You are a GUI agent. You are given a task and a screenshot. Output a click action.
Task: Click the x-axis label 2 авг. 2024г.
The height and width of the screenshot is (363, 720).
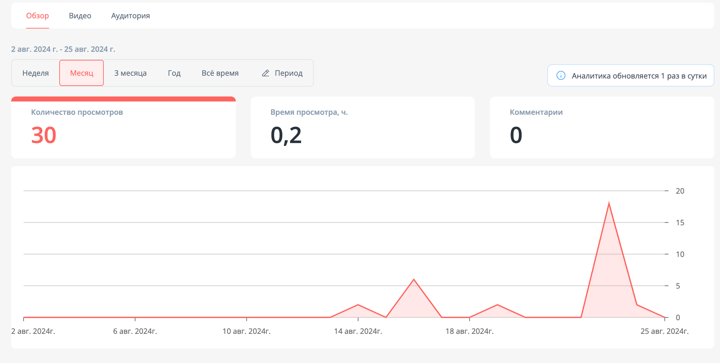pos(33,331)
